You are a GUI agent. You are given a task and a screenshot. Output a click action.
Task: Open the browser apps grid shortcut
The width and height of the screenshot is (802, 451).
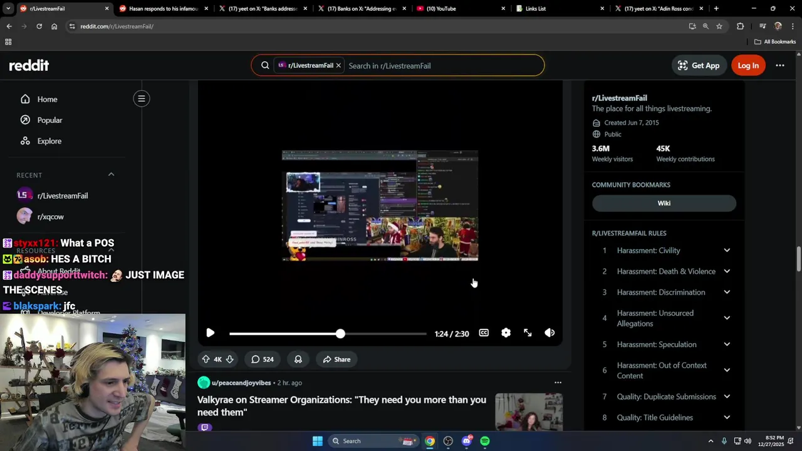[x=8, y=42]
